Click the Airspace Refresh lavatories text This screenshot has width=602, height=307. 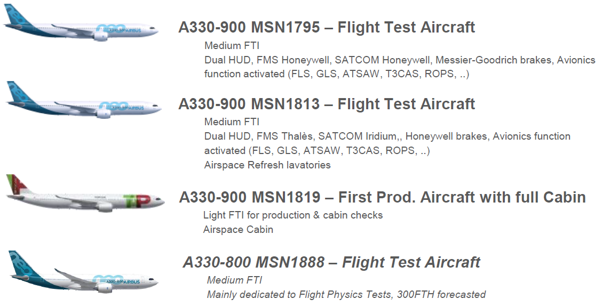point(267,165)
